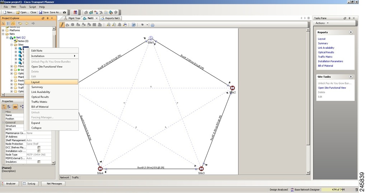This screenshot has height=193, width=366.
Task: Click the trash can icon in status bar
Action: [x=356, y=189]
